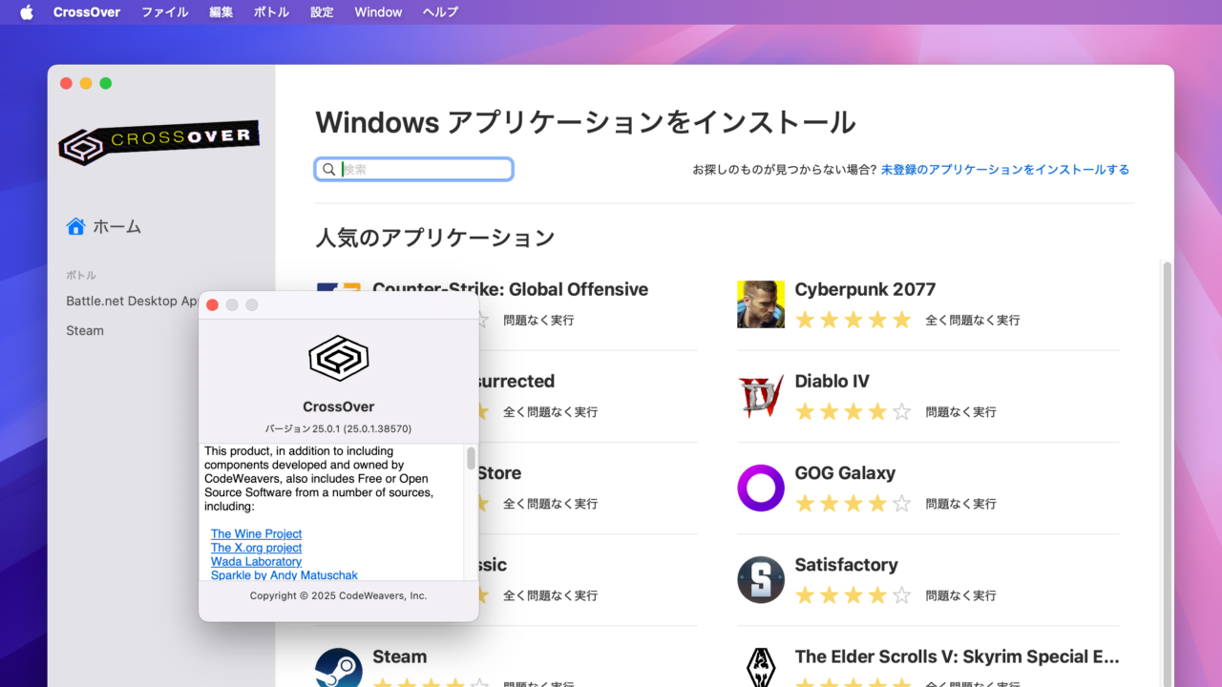
Task: Open the Steam icon in app list
Action: click(339, 668)
